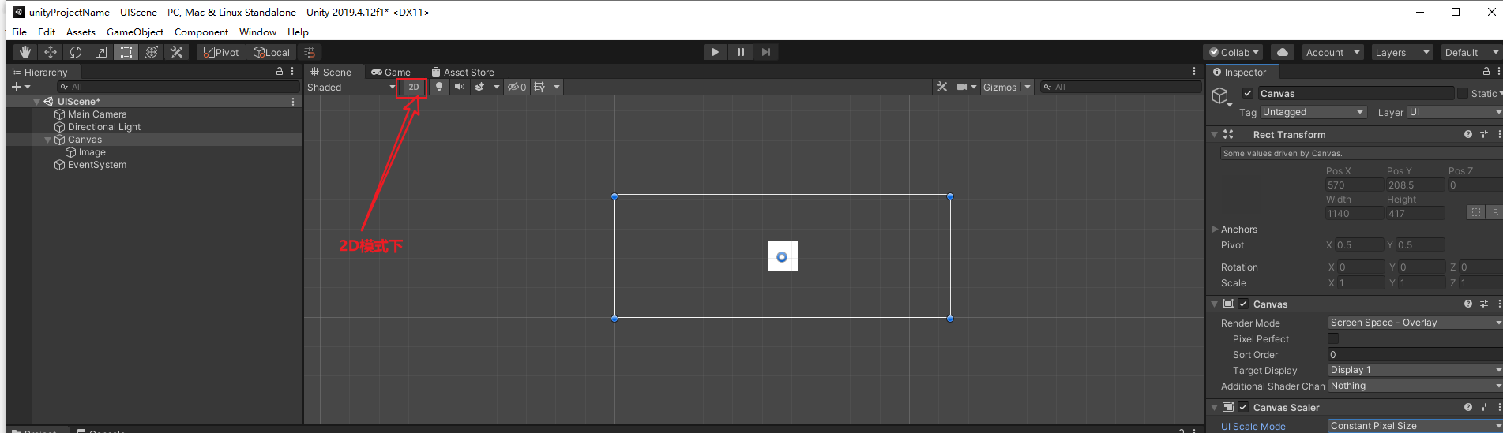The width and height of the screenshot is (1503, 433).
Task: Toggle scene lighting bulb icon
Action: click(439, 87)
